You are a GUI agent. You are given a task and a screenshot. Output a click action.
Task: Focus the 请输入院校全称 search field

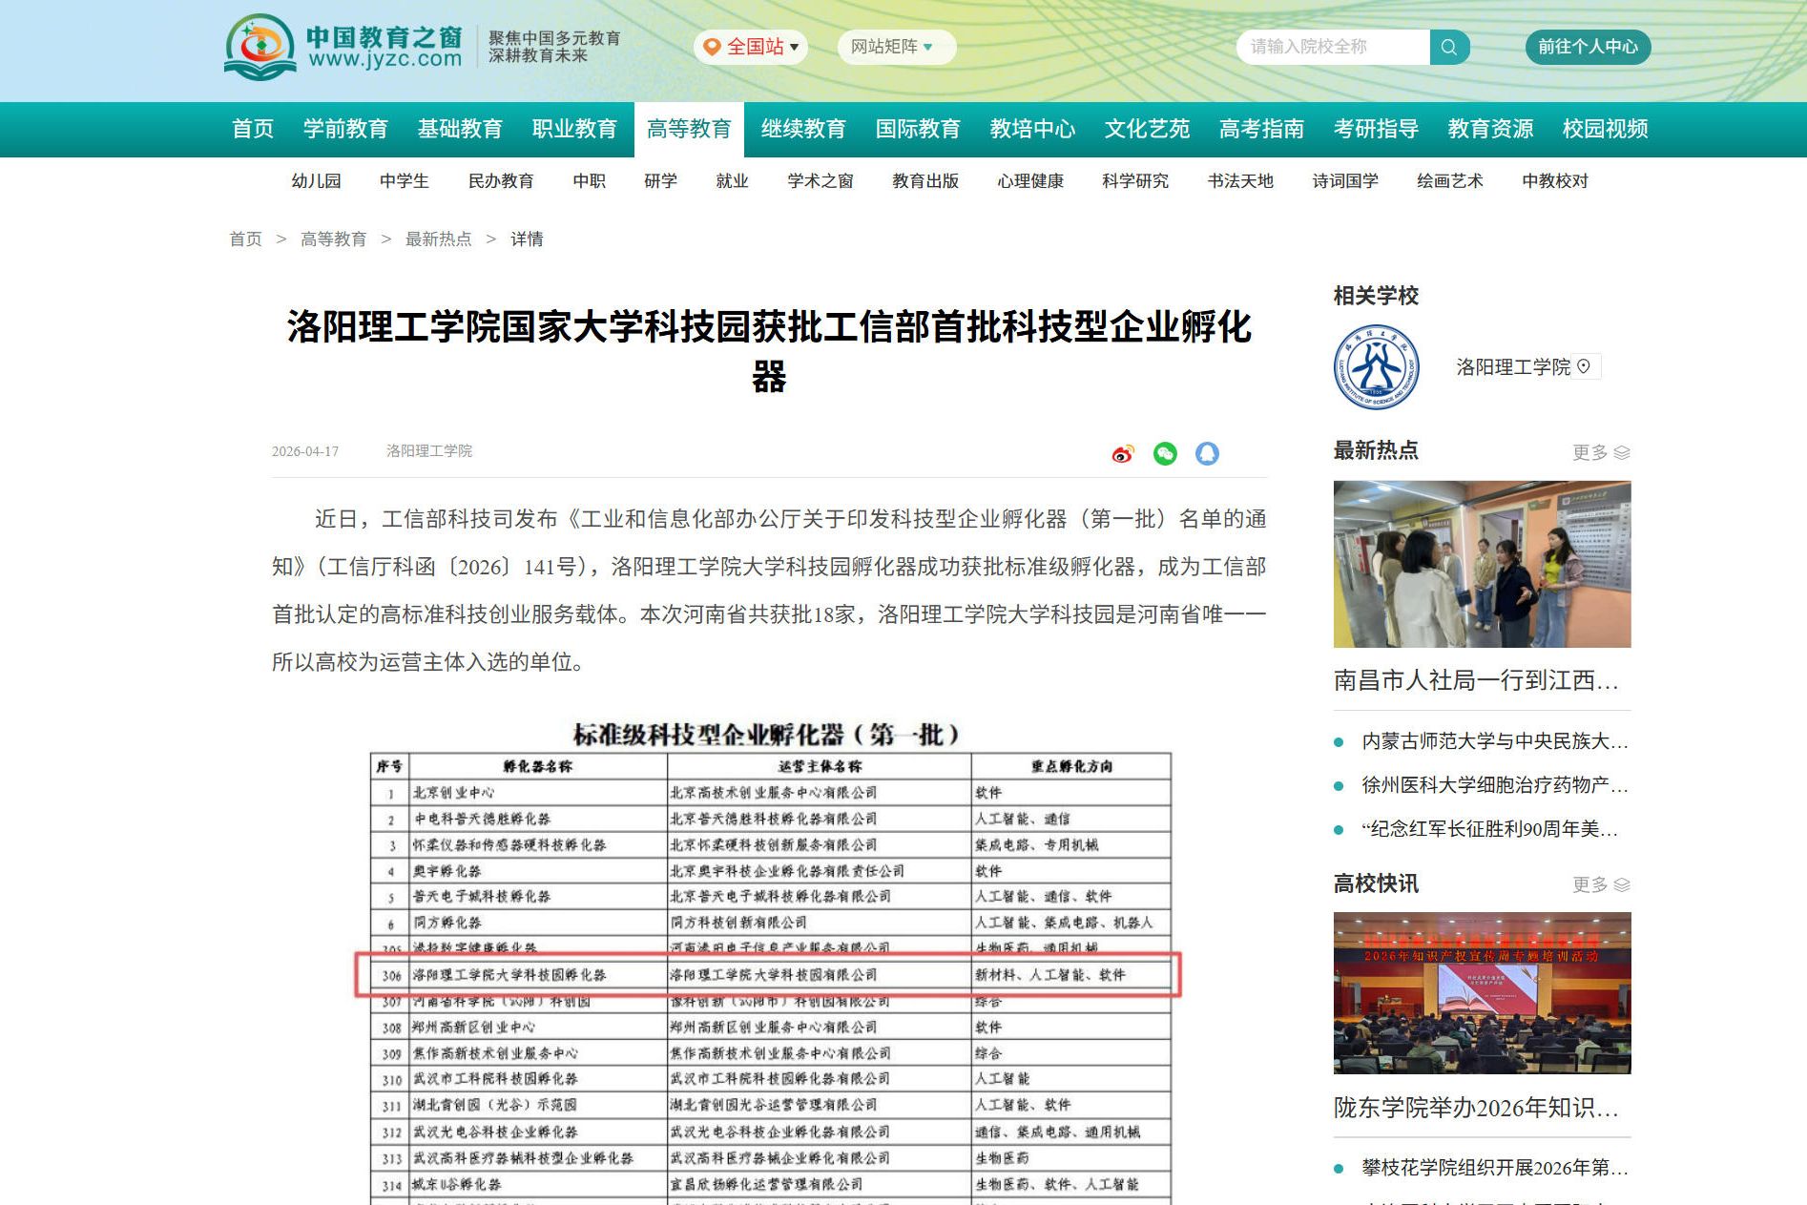coord(1333,47)
